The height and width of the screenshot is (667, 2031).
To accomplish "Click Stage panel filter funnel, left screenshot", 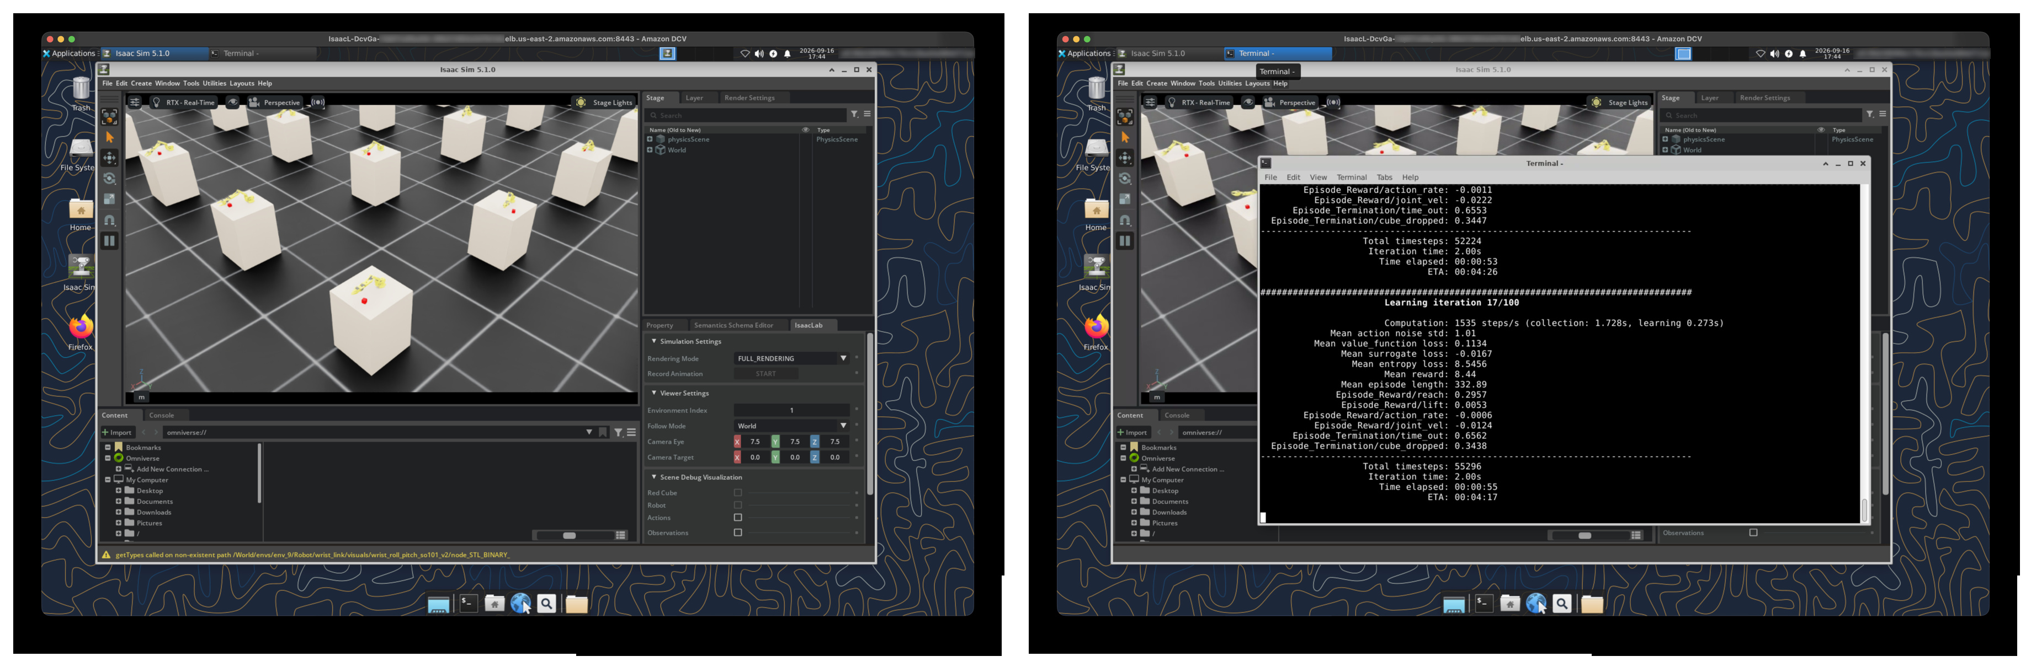I will [854, 114].
